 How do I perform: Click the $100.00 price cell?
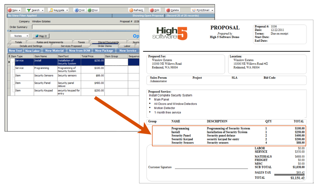tap(93, 69)
